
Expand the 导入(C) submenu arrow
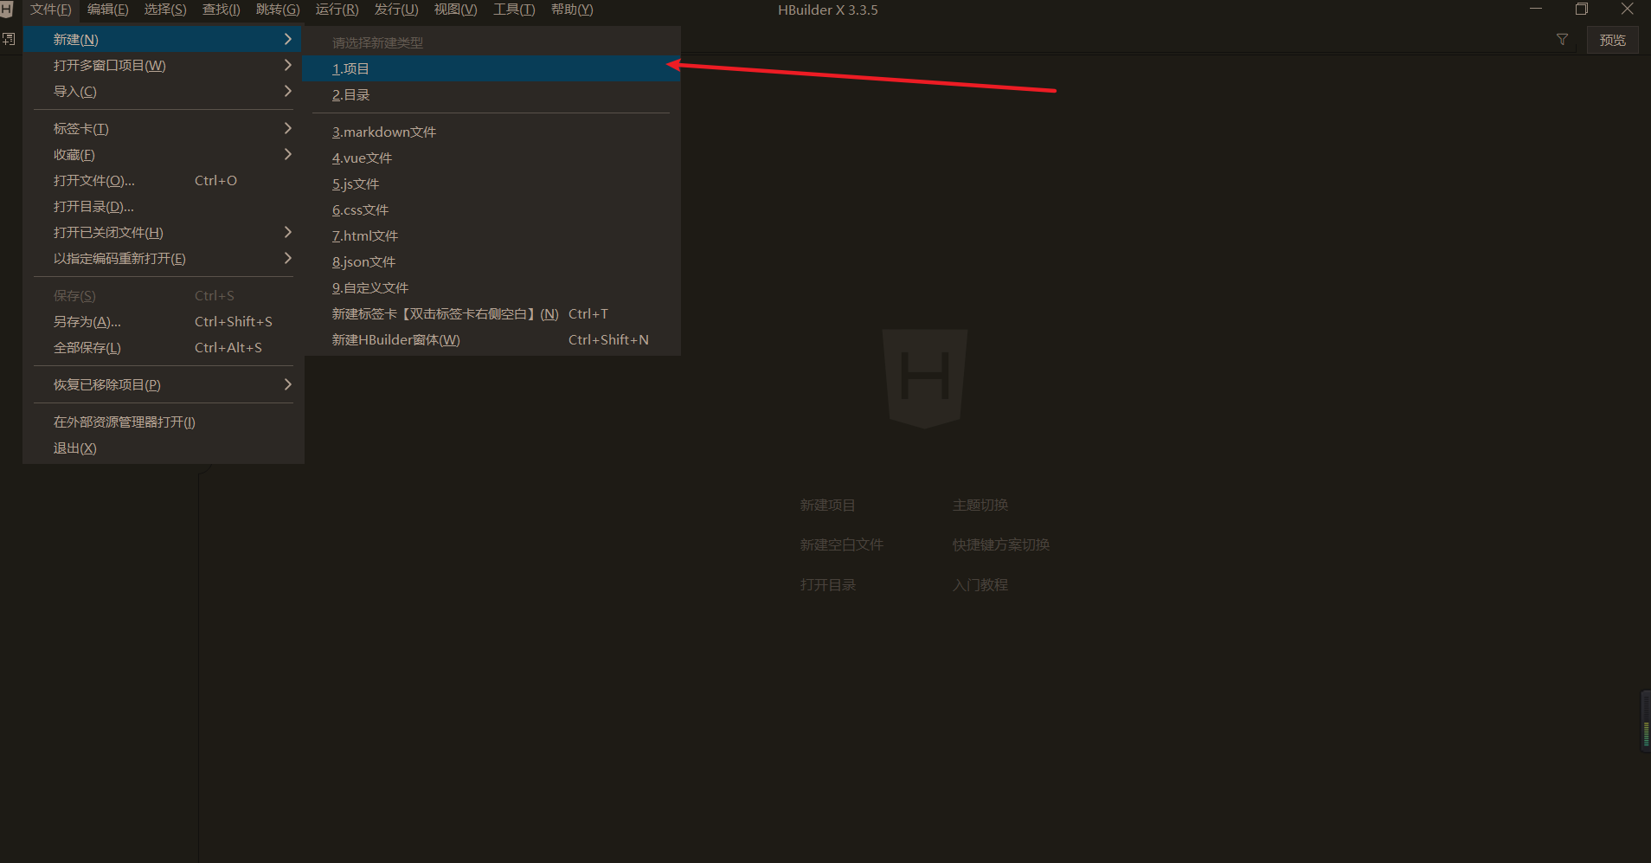pyautogui.click(x=287, y=91)
